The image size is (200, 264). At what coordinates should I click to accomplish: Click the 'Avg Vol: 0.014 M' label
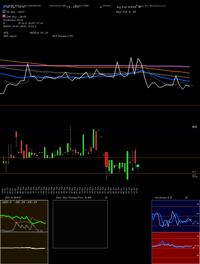(x=128, y=7)
